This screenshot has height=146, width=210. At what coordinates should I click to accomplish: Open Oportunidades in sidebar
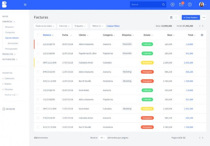(12, 38)
